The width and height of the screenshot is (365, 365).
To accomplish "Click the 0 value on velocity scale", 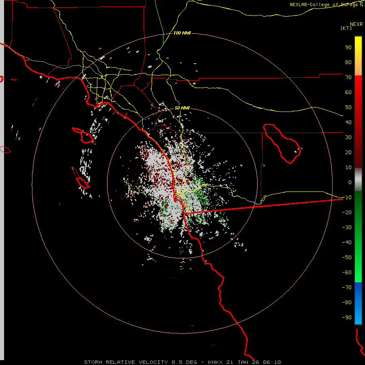I will click(x=350, y=182).
